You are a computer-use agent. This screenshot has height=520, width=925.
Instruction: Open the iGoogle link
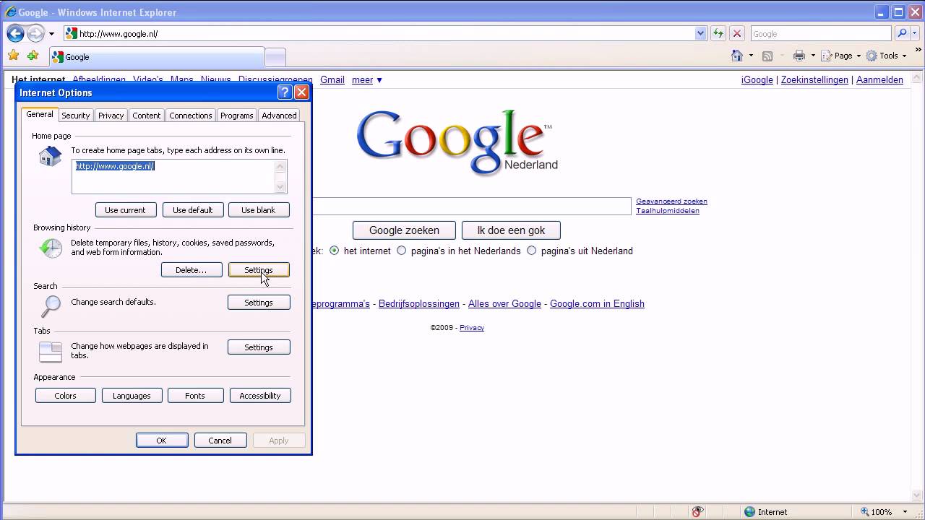(x=757, y=79)
